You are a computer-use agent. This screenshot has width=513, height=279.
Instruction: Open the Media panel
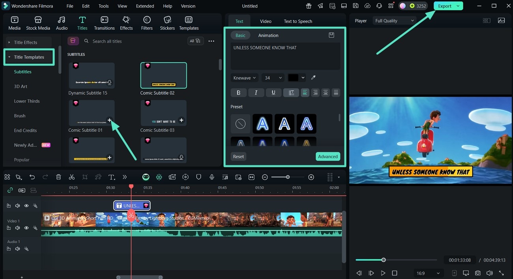(14, 23)
